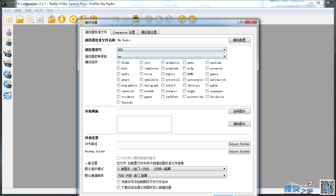Tick the ppmca checkbox
The height and width of the screenshot is (196, 336).
[207, 74]
